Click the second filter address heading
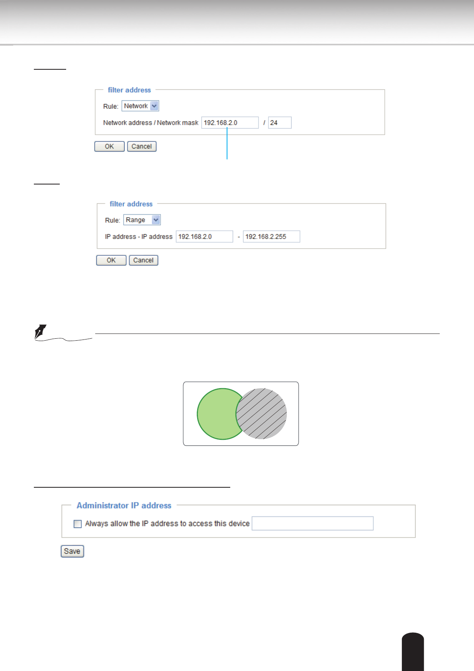Image resolution: width=474 pixels, height=671 pixels. tap(131, 204)
